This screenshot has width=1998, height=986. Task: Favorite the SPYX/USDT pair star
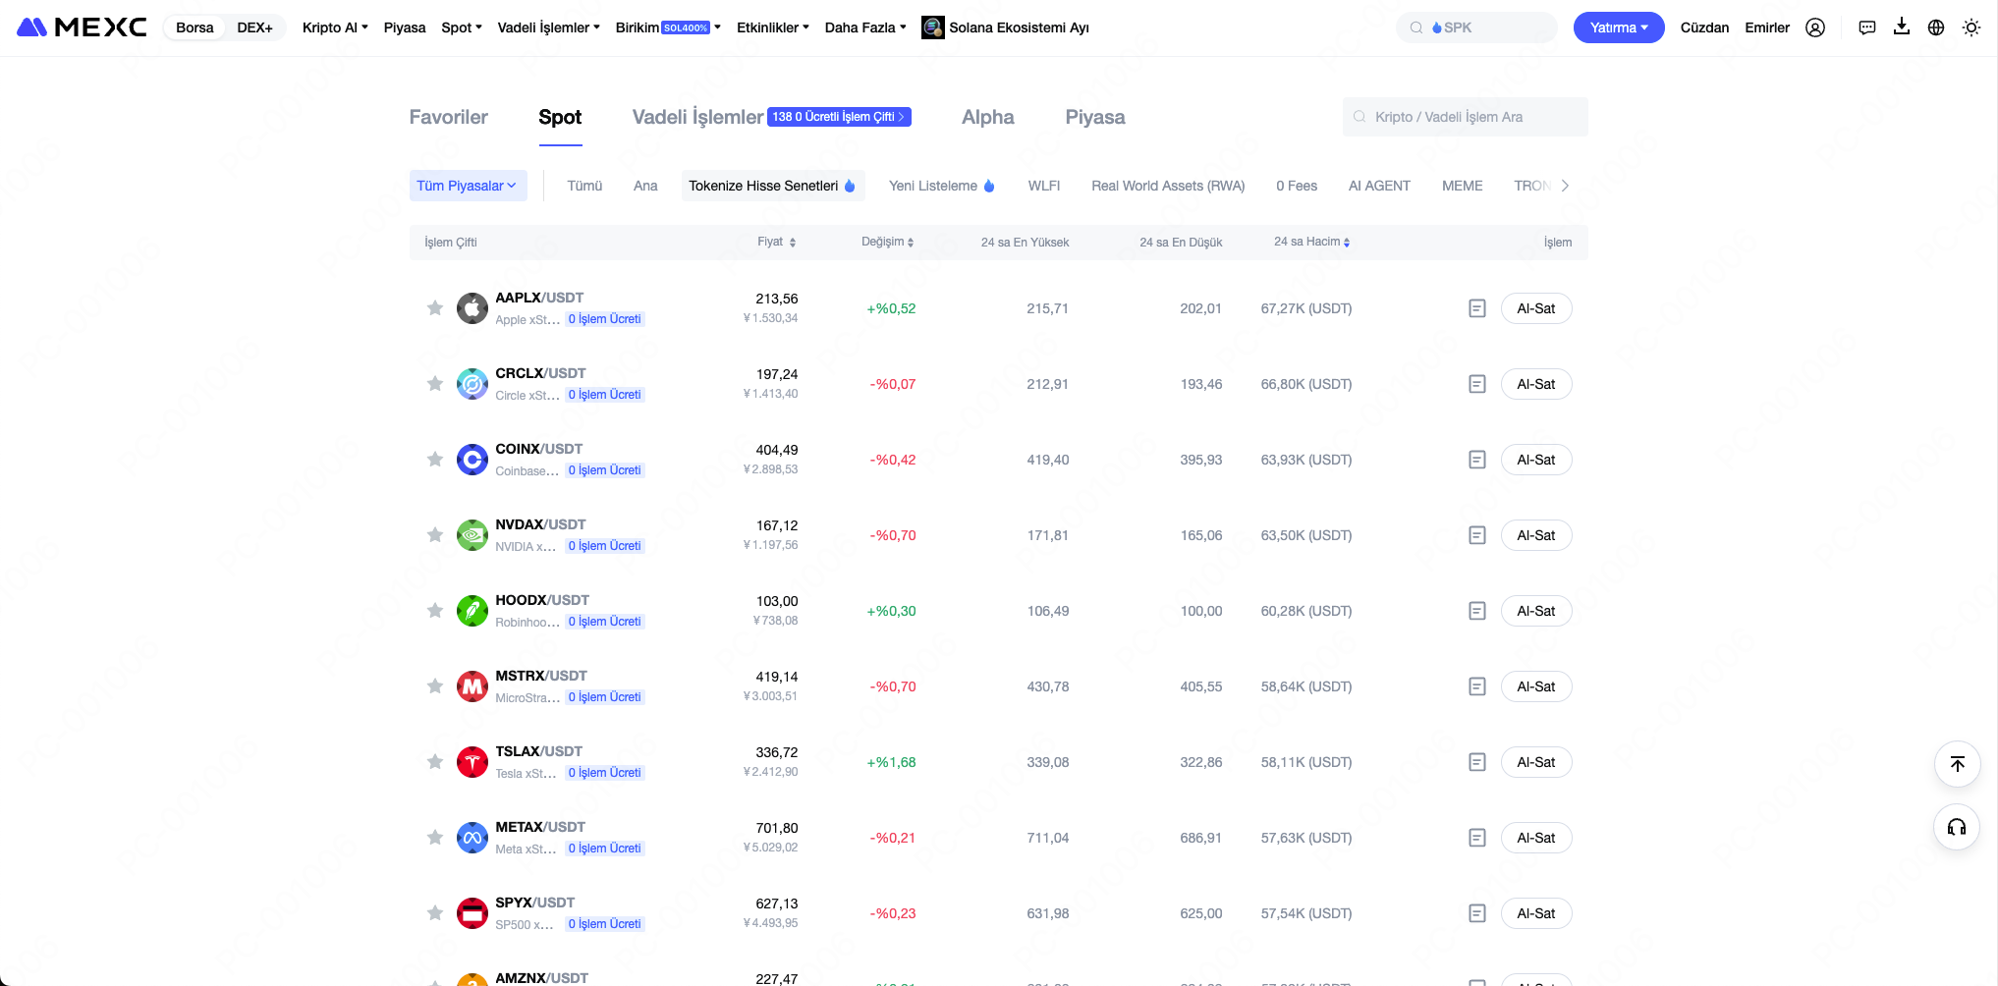click(x=435, y=913)
